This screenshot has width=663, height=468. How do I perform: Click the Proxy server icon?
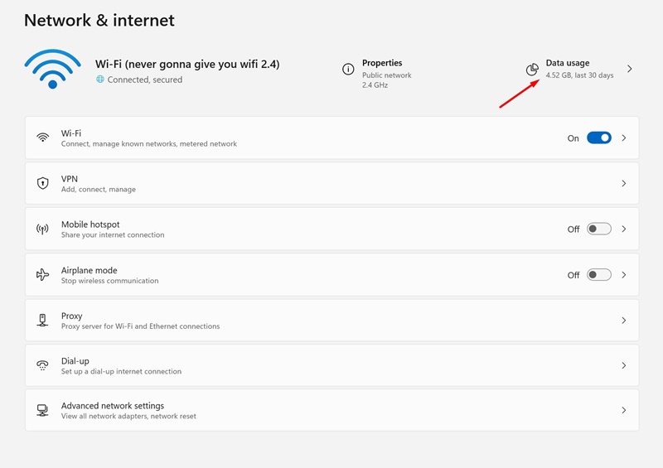point(42,320)
